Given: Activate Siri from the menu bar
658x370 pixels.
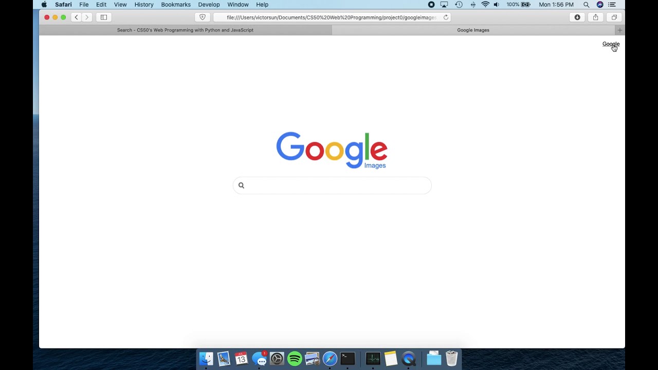Looking at the screenshot, I should click(x=600, y=5).
